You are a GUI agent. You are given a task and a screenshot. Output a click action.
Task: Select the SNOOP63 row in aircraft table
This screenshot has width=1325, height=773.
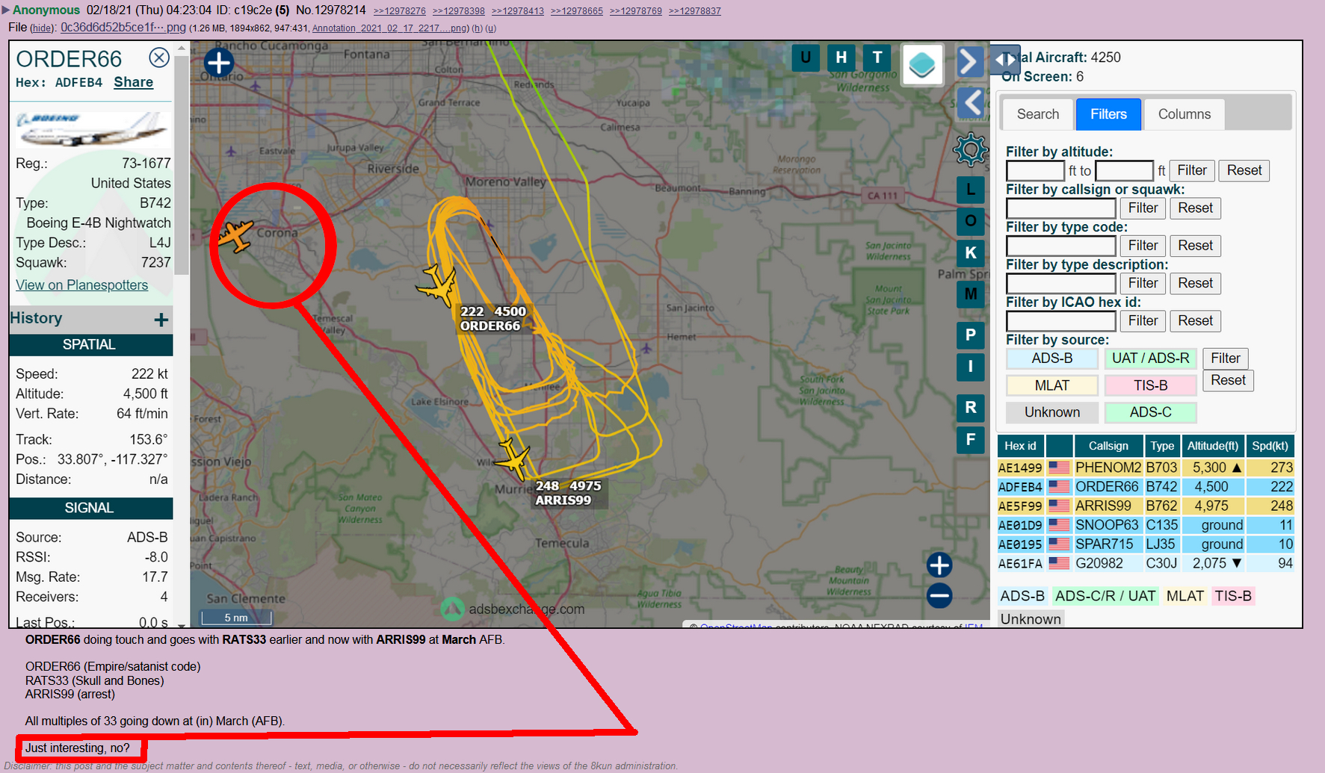coord(1146,525)
